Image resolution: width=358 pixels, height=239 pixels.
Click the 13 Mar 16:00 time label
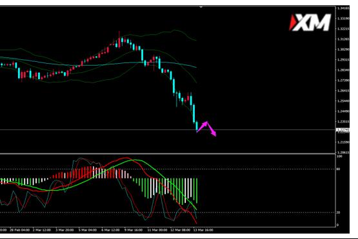pos(203,230)
